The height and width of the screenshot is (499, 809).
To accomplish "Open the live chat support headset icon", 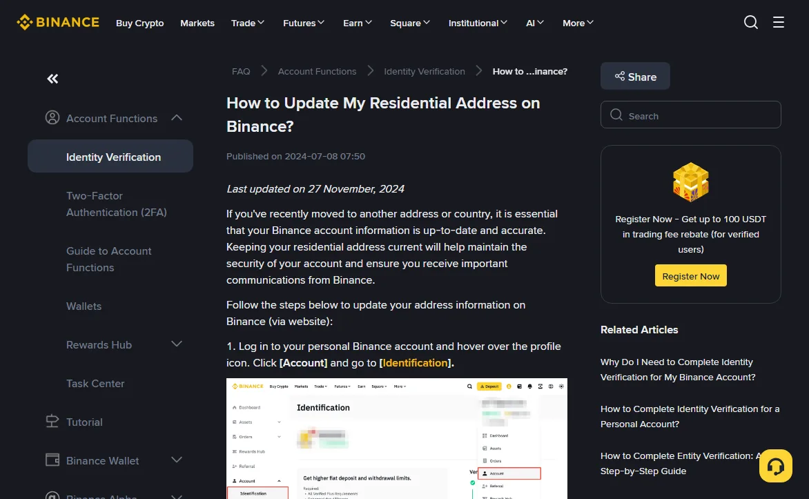I will click(x=775, y=466).
